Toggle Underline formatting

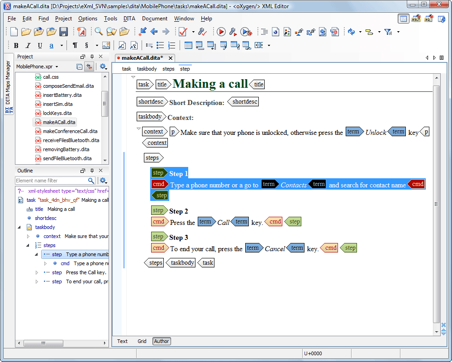coord(40,45)
